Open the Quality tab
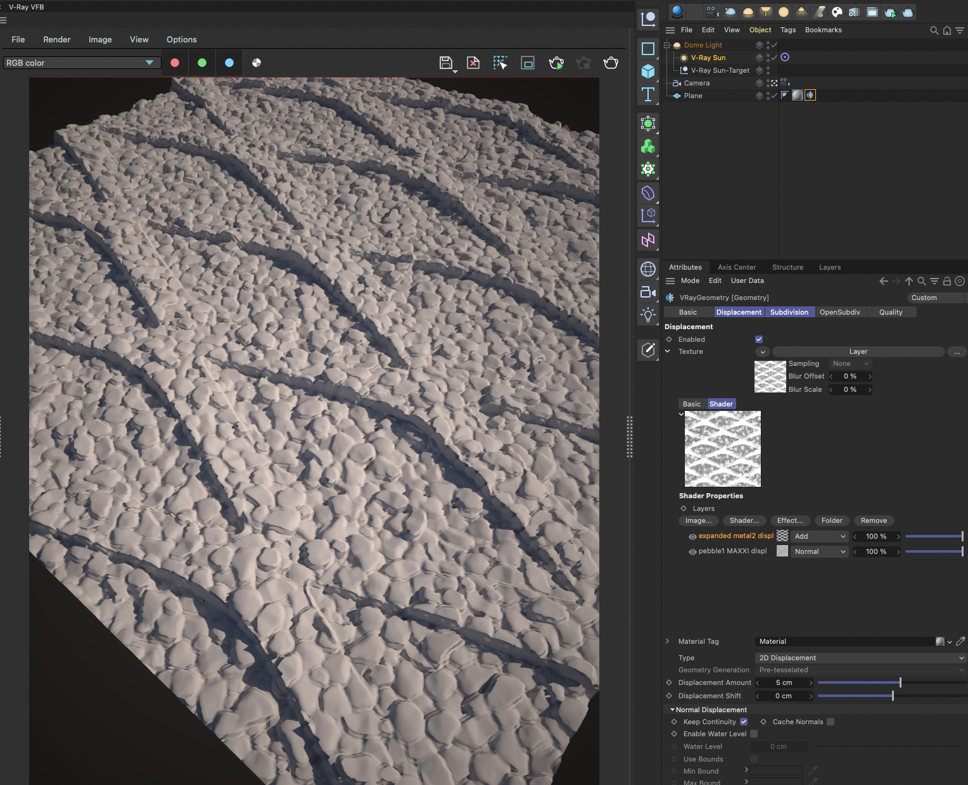 891,312
